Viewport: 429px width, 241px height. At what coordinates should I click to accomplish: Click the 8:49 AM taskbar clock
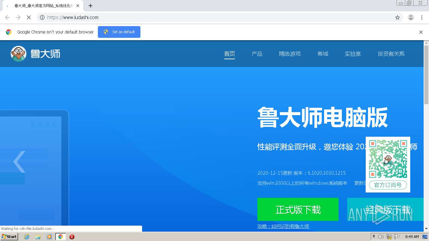412,237
